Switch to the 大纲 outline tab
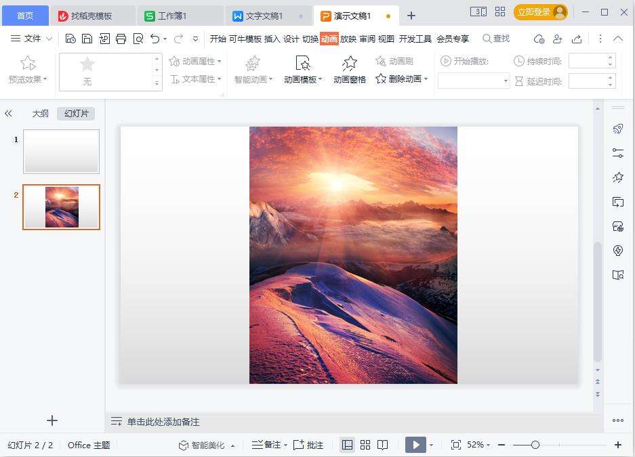The width and height of the screenshot is (635, 457). click(x=40, y=113)
